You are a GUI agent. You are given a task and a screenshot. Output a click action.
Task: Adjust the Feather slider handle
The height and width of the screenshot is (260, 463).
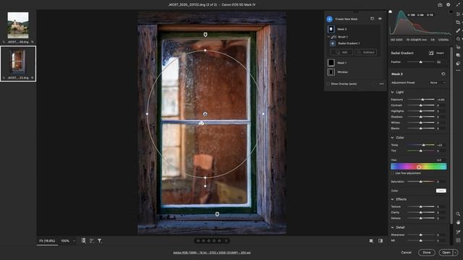pos(421,62)
